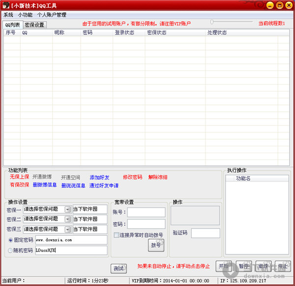Viewport: 295px width, 286px height.
Task: Click the VIP到期时间 status entry
Action: coord(170,281)
